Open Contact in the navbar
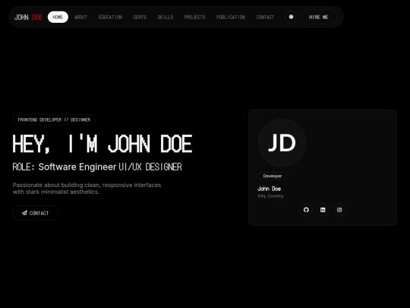Screen dimensions: 410x308 coord(265,17)
